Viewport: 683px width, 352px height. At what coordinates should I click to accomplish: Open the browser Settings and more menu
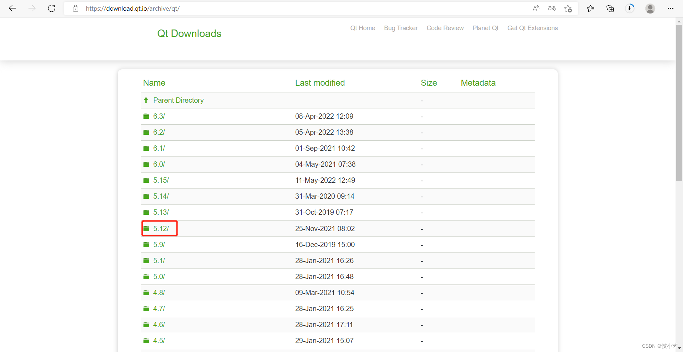point(671,9)
